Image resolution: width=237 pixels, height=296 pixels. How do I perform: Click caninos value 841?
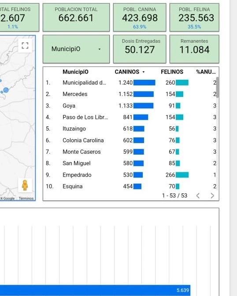128,117
